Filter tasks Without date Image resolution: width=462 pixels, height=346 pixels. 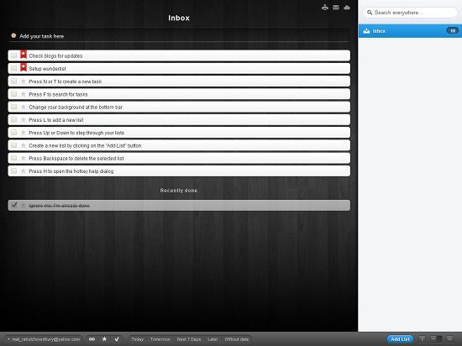click(x=237, y=339)
